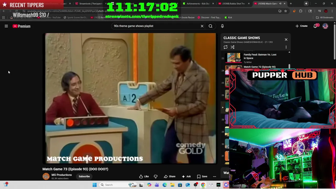Open Windows Start menu

tap(94, 185)
